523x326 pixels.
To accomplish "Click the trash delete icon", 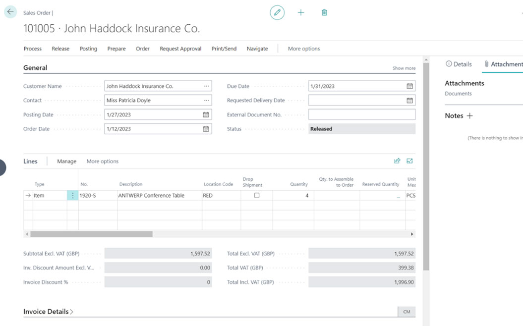I will click(x=324, y=12).
